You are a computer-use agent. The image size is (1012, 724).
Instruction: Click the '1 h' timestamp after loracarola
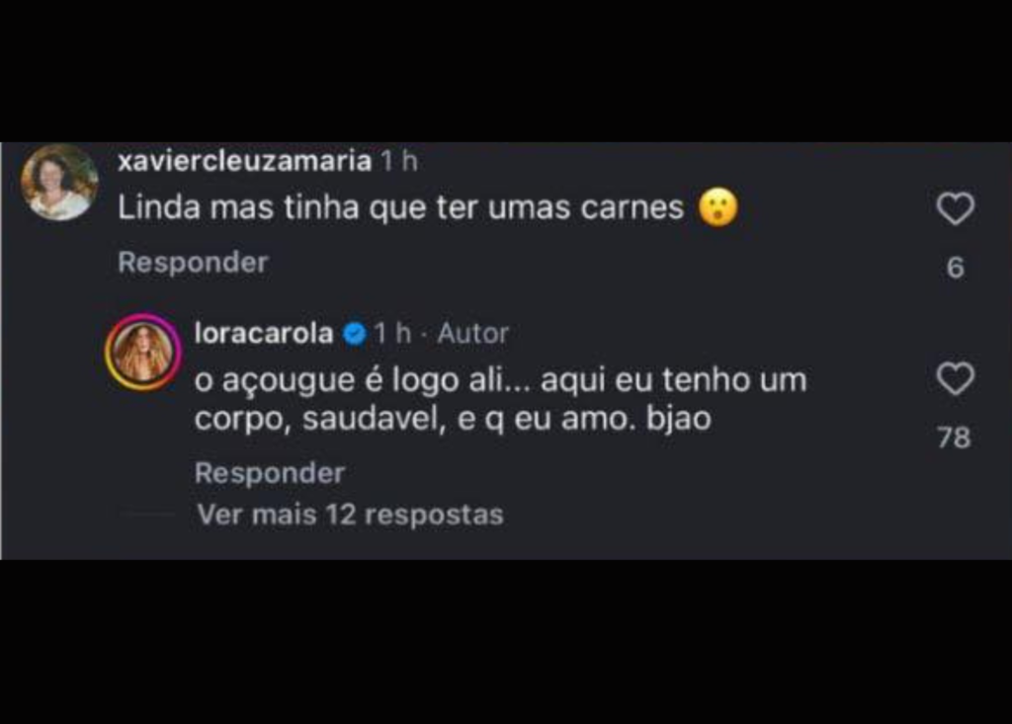pyautogui.click(x=391, y=334)
